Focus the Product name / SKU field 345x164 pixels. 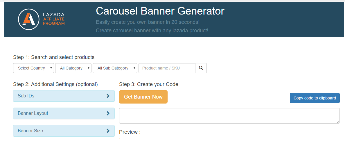[x=167, y=68]
